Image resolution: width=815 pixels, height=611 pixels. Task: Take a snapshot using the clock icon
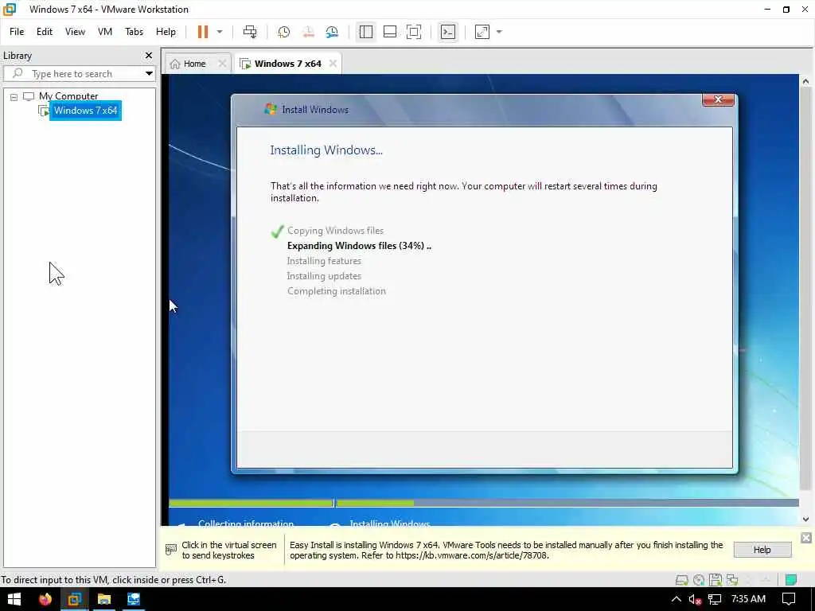(283, 32)
